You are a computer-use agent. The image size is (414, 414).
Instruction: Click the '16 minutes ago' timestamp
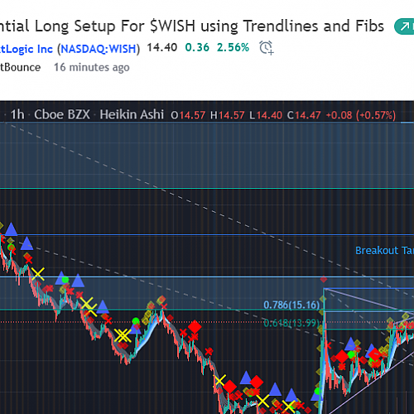[92, 67]
